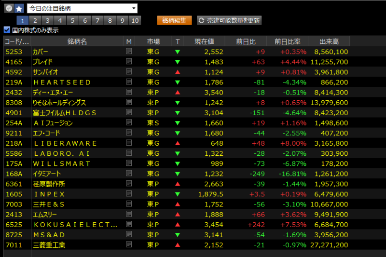Open memo icon for カバー row
The image size is (386, 257).
(x=129, y=51)
